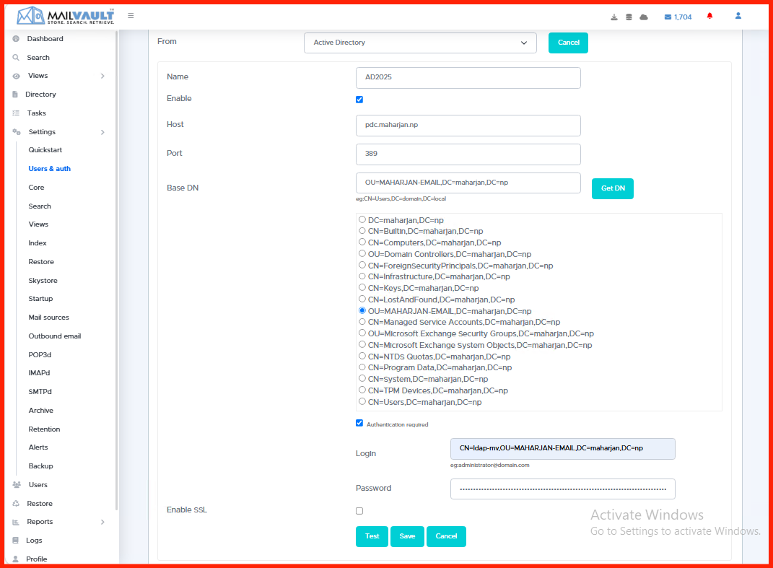Click the Base DN input field
This screenshot has height=568, width=773.
coord(468,183)
